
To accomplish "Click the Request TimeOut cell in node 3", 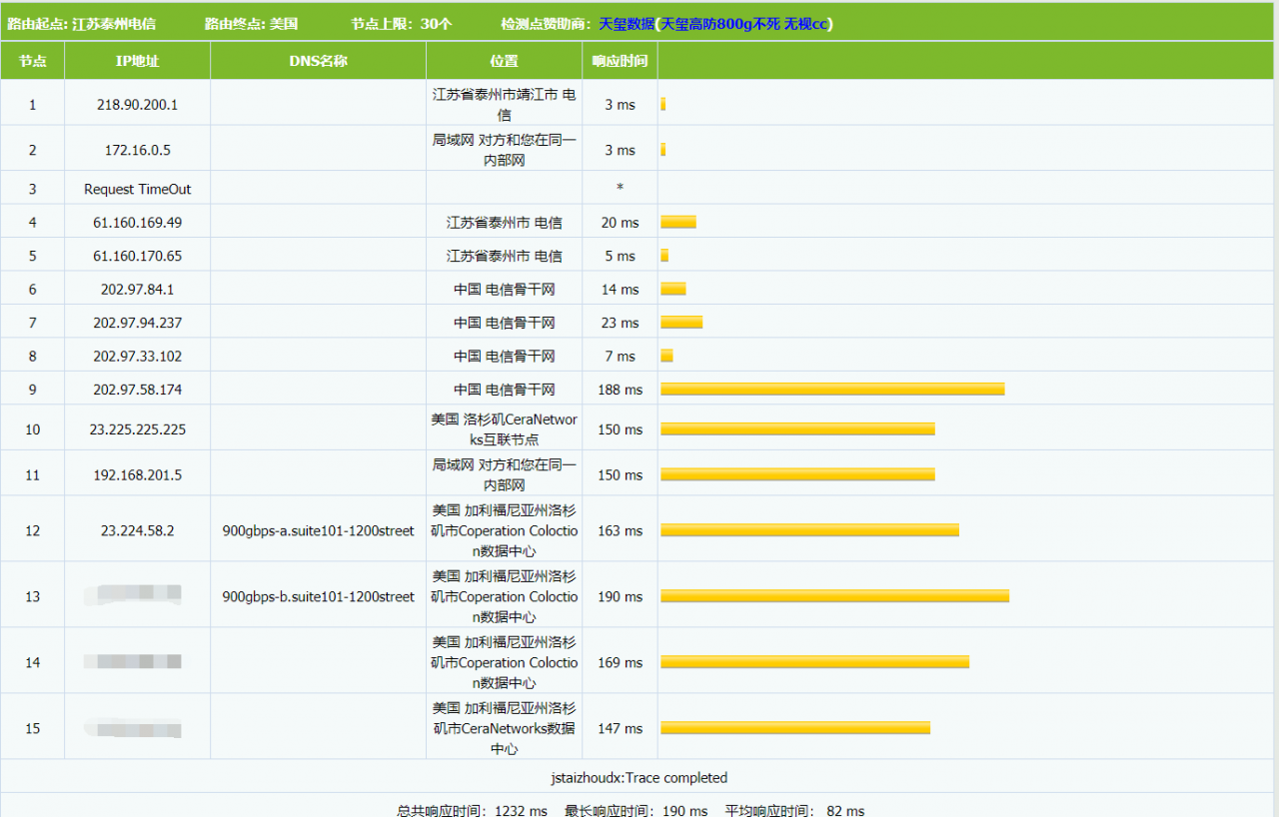I will [x=136, y=189].
